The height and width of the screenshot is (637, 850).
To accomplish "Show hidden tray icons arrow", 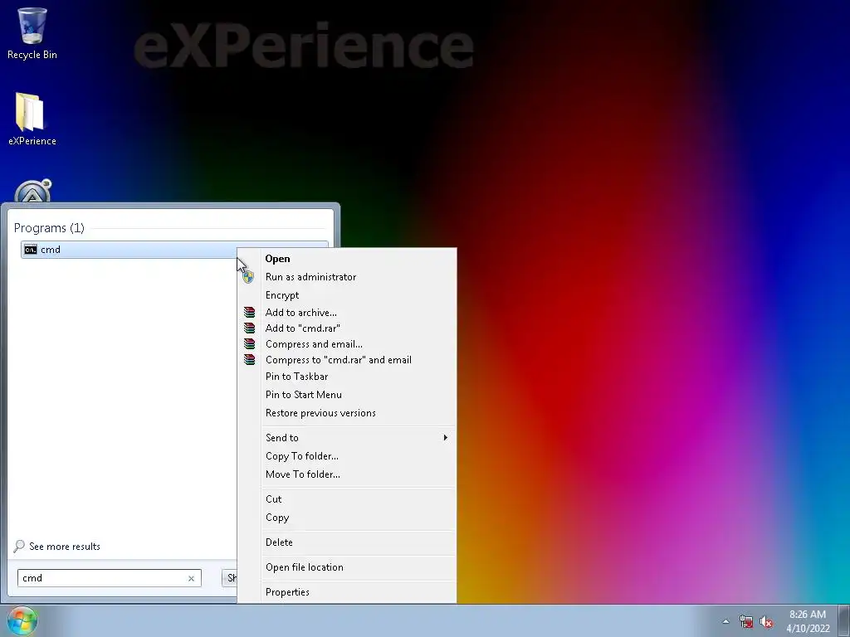I will click(725, 622).
